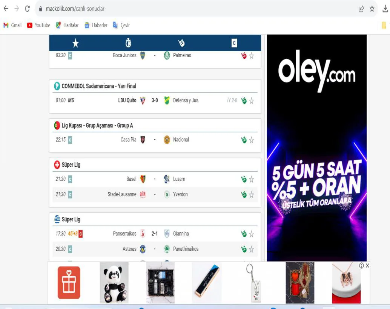Open the 2-1 Panserraikos score
This screenshot has width=390, height=309.
pos(155,234)
